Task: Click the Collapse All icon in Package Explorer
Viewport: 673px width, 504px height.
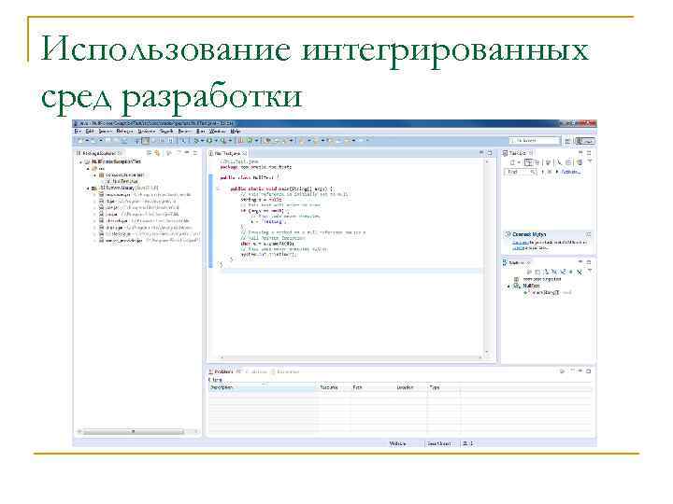Action: coord(149,153)
